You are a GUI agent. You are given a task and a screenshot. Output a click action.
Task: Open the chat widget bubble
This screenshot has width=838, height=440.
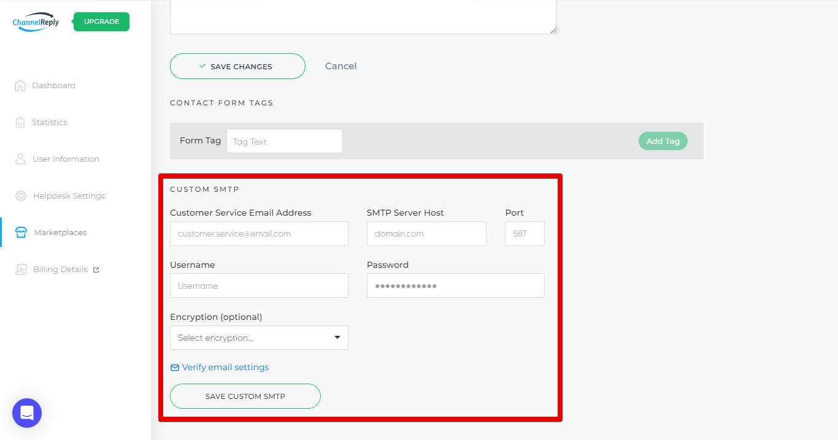(27, 413)
